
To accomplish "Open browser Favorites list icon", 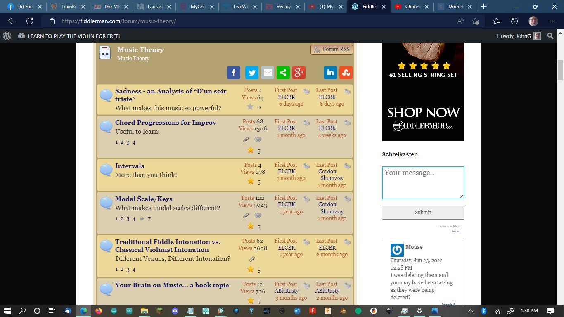I will pos(496,21).
